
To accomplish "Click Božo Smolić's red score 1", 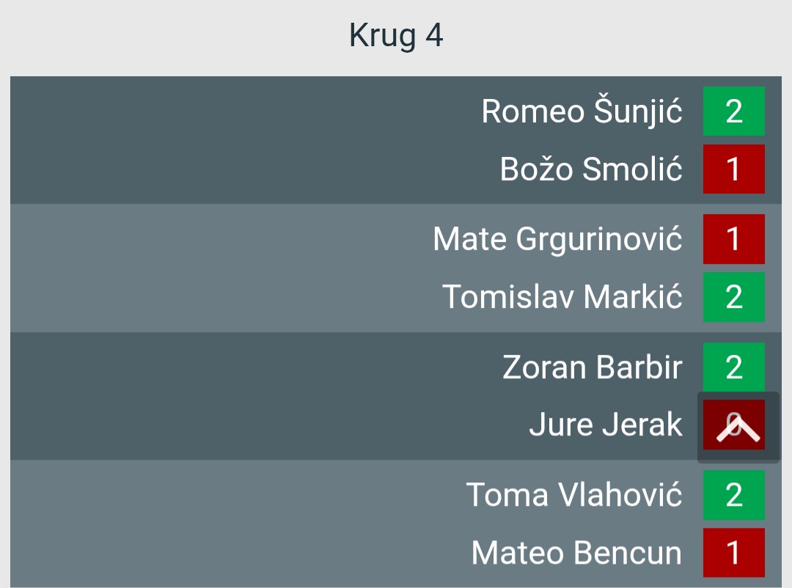I will [734, 169].
